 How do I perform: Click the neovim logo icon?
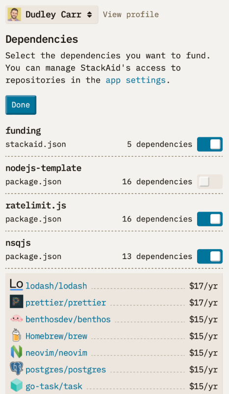pyautogui.click(x=16, y=352)
